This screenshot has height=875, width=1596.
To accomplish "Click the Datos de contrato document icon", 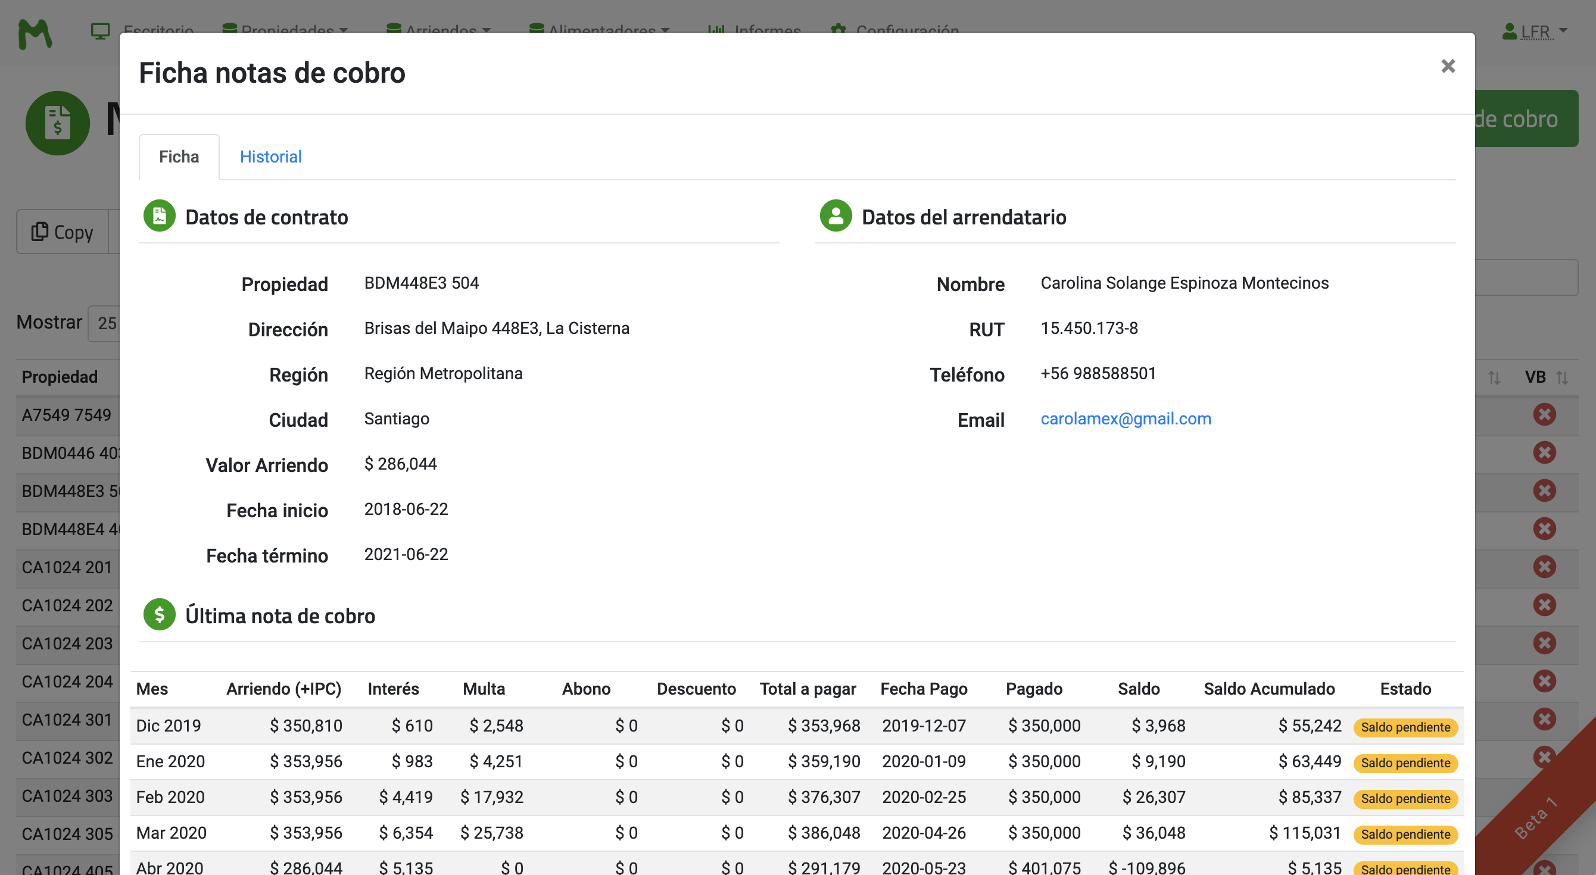I will point(159,216).
